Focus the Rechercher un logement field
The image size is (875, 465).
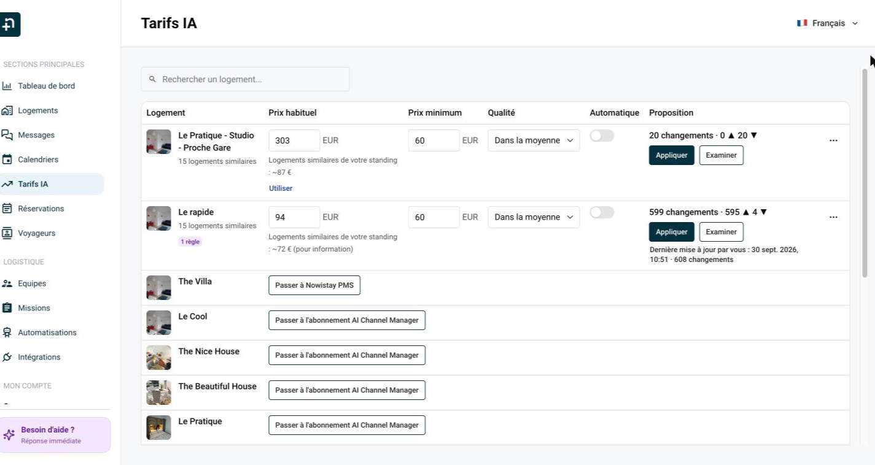pyautogui.click(x=245, y=80)
